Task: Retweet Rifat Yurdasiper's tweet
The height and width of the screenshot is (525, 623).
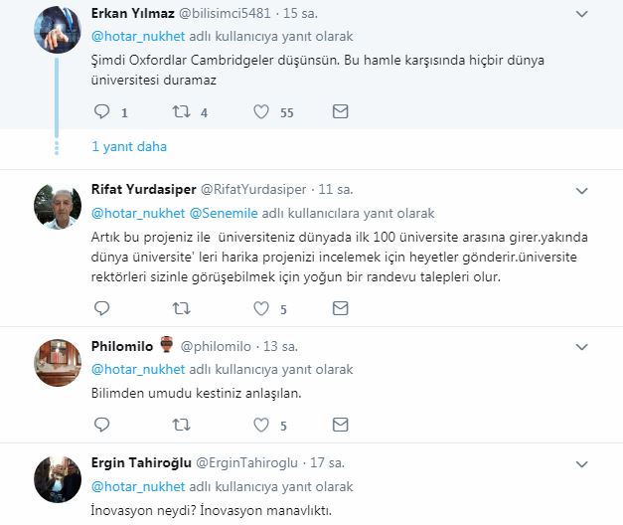Action: point(182,309)
